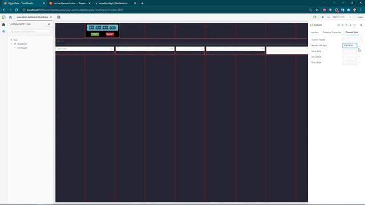Click the red Reset button
This screenshot has width=365, height=205.
tap(110, 34)
